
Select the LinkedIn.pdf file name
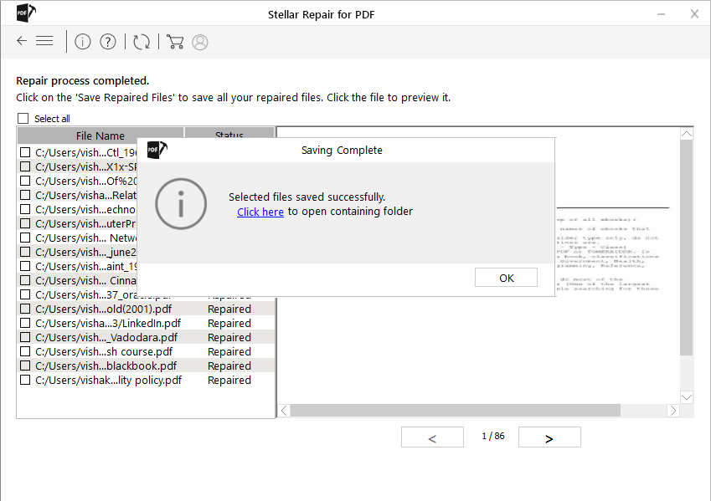tap(108, 324)
